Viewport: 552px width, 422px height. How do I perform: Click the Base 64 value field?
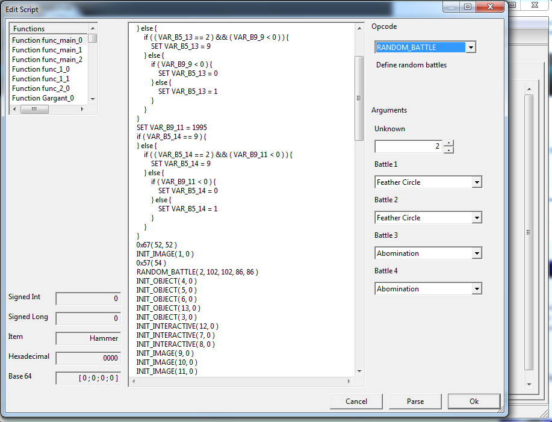point(88,378)
